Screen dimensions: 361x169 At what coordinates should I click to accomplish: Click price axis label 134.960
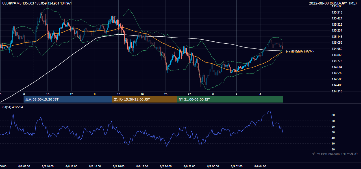337,49
